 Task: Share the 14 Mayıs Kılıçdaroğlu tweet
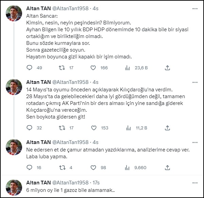[x=167, y=128]
